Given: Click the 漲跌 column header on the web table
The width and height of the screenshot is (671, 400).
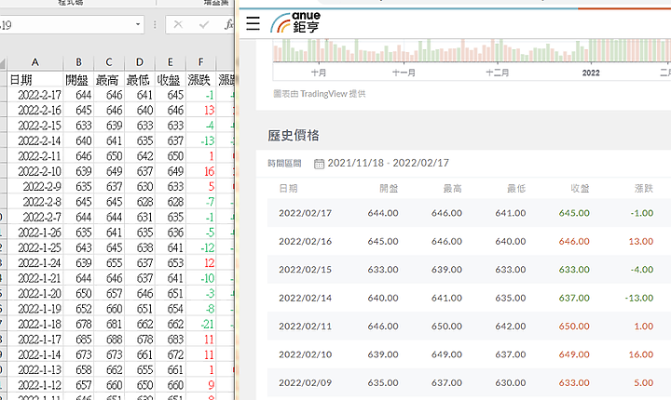Looking at the screenshot, I should [x=644, y=189].
